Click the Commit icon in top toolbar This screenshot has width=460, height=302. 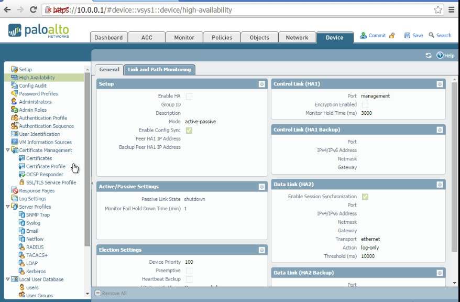coord(364,36)
